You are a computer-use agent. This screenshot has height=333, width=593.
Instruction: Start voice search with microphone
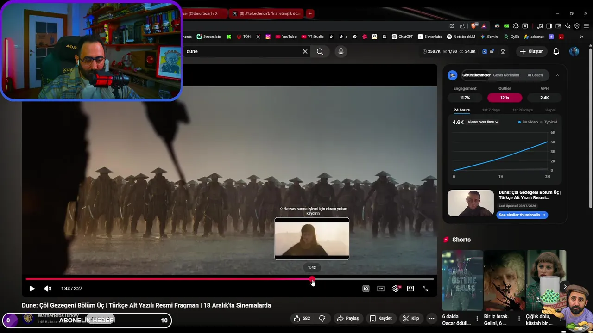click(341, 51)
